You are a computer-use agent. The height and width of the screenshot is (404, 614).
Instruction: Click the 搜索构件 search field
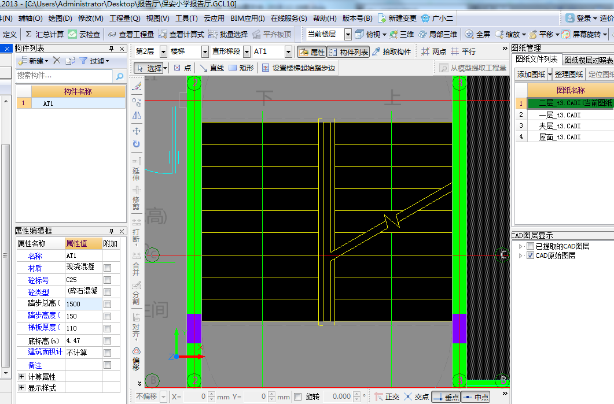[x=64, y=76]
